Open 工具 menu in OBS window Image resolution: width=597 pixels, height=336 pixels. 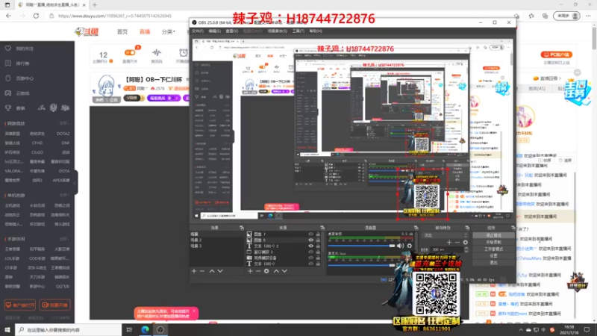[298, 31]
